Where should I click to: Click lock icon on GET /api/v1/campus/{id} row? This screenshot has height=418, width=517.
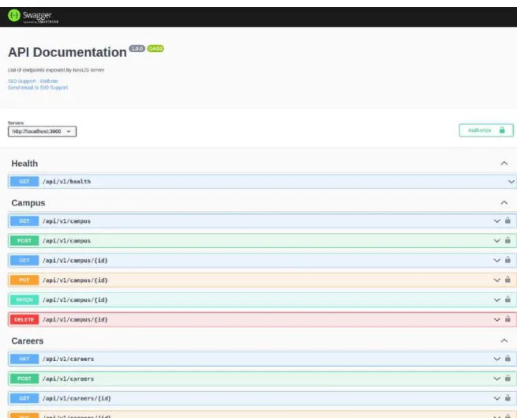point(508,260)
